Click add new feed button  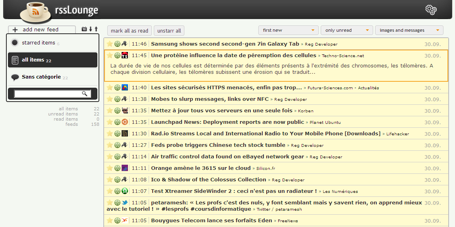[42, 30]
